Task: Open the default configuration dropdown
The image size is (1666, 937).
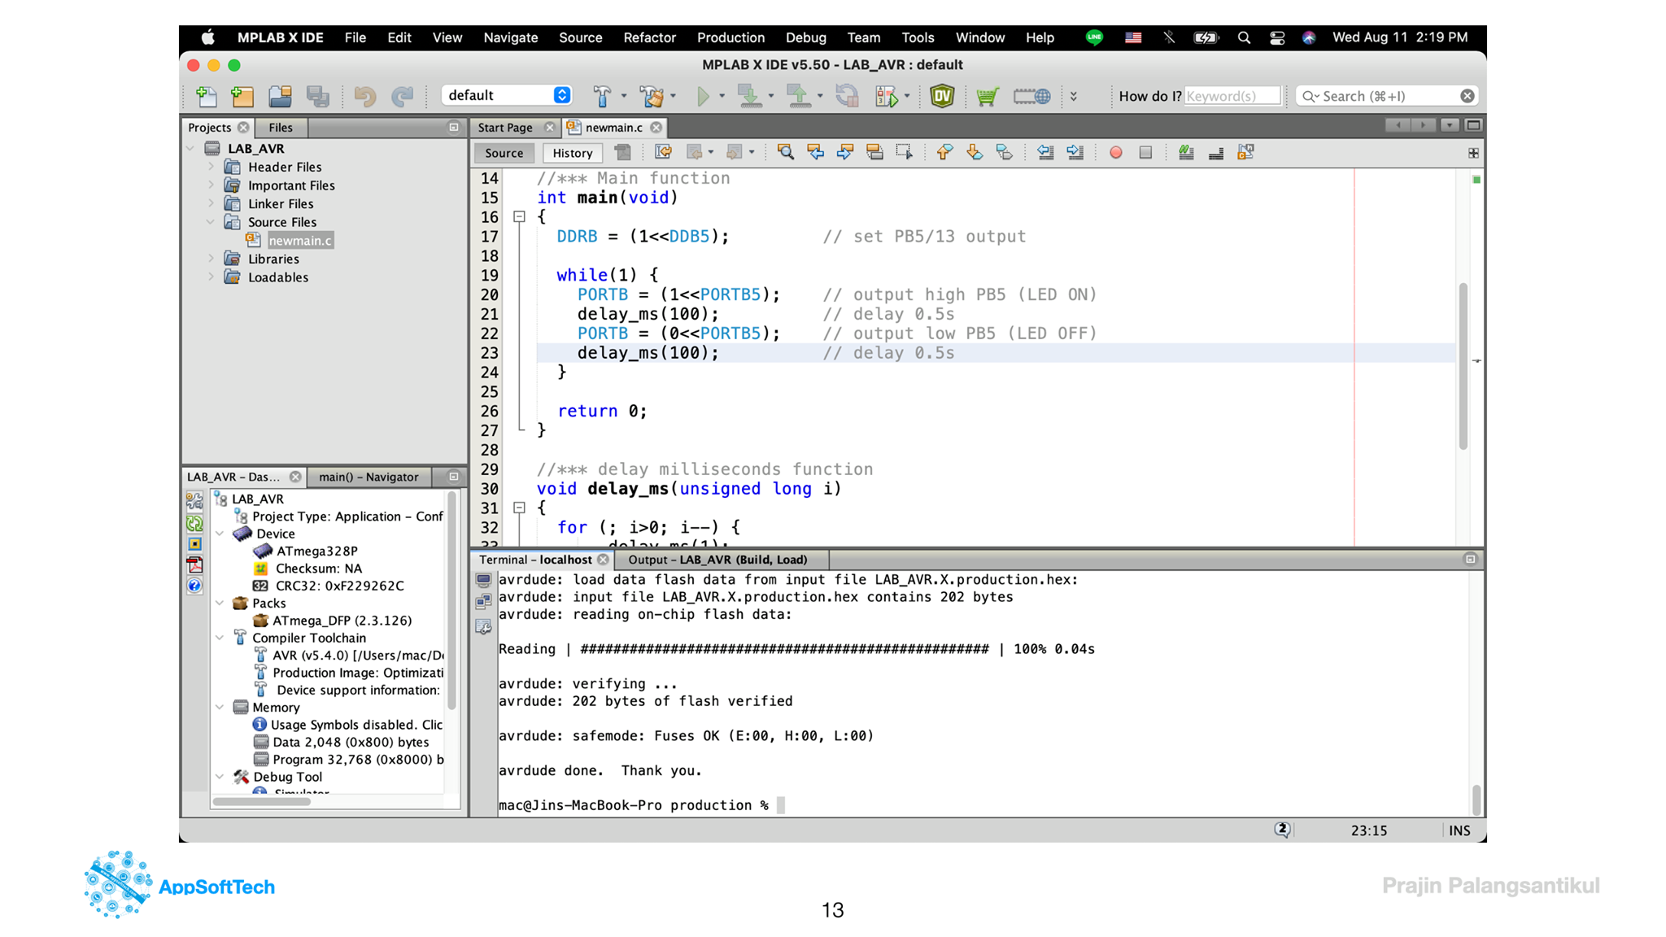Action: [x=507, y=95]
